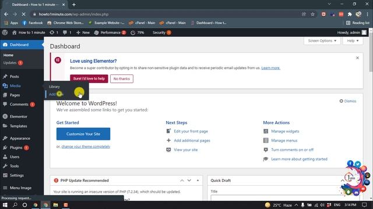Open Add additional pages
The image size is (373, 209).
click(192, 140)
